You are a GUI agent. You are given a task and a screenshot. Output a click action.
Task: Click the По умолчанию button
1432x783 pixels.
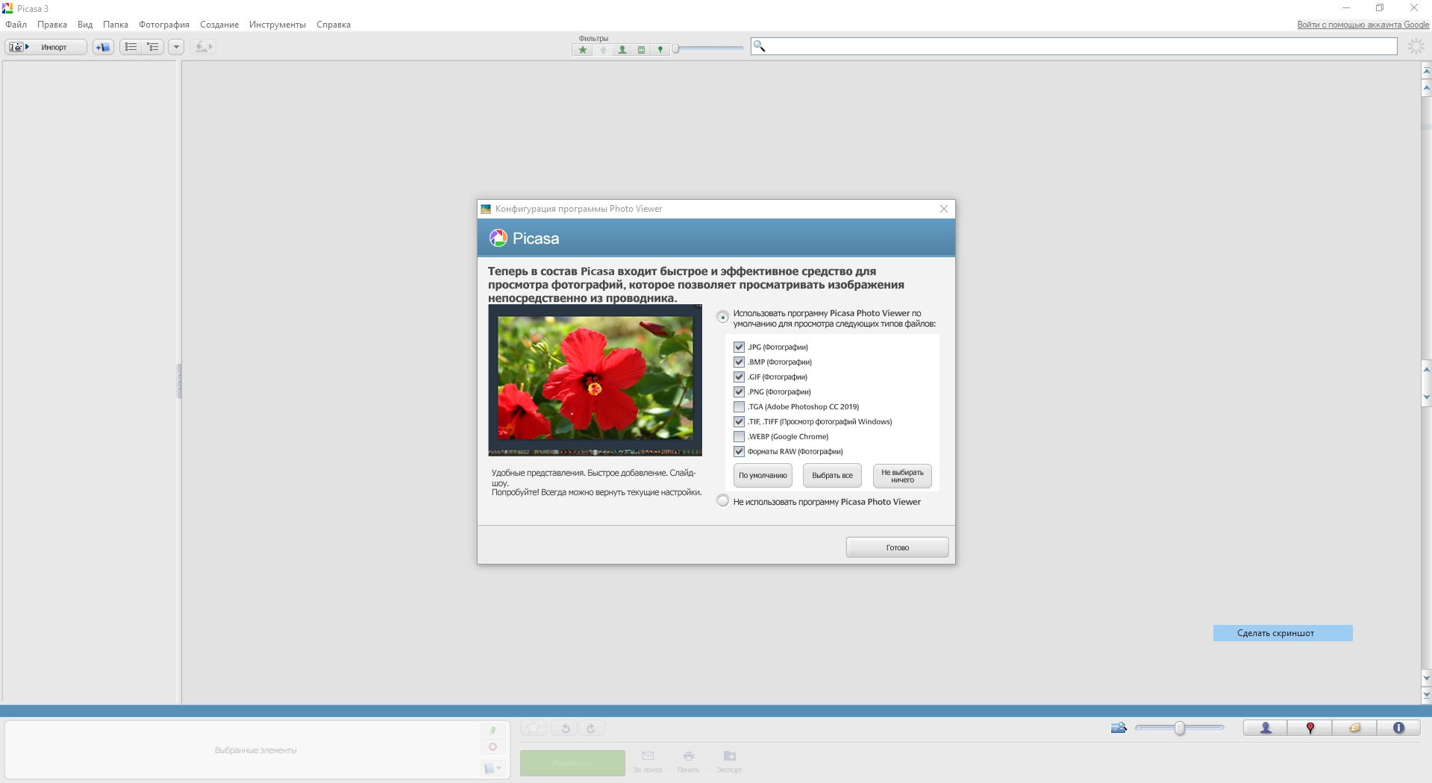763,476
